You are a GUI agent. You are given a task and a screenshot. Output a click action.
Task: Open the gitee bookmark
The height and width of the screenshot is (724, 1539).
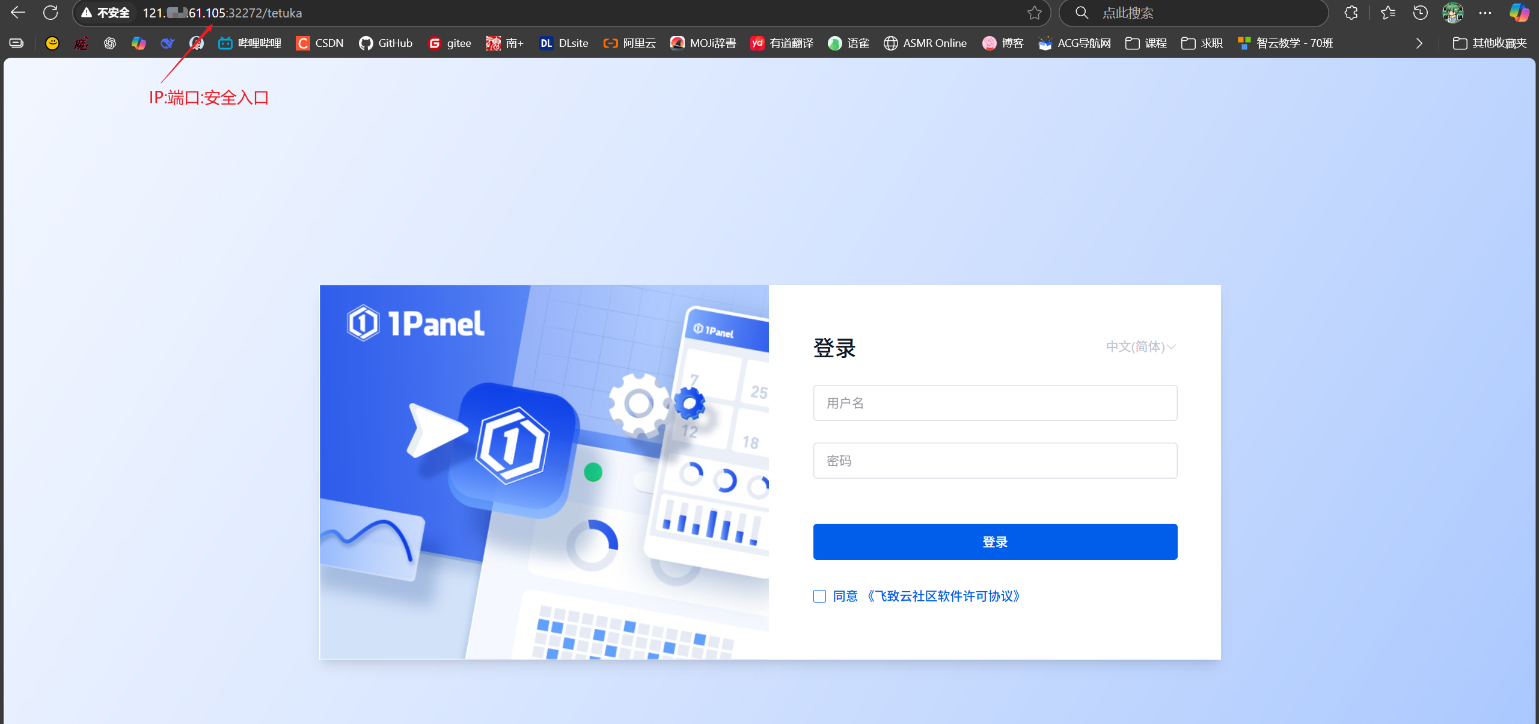pos(449,43)
